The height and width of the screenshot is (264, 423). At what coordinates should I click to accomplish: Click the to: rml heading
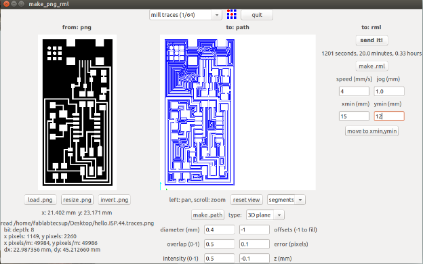click(371, 27)
